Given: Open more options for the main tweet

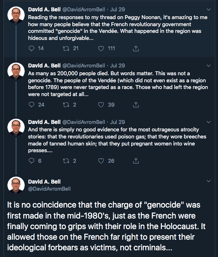Looking at the screenshot, I should click(208, 181).
